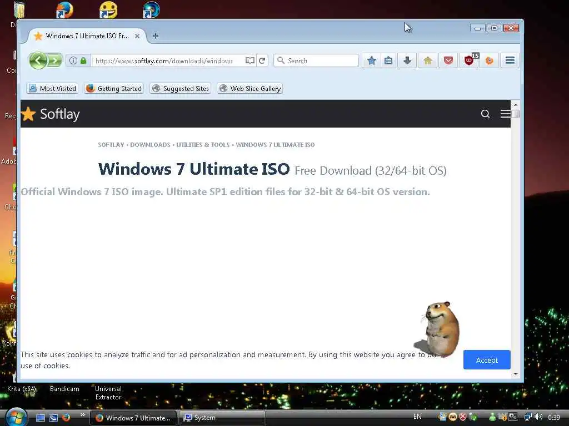The height and width of the screenshot is (426, 569).
Task: Follow the SOFTLAY breadcrumb link
Action: pyautogui.click(x=111, y=145)
